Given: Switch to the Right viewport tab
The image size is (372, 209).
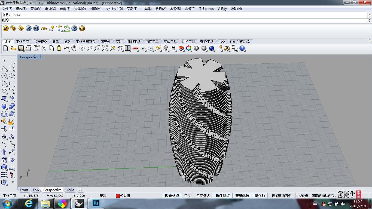Looking at the screenshot, I should point(70,190).
